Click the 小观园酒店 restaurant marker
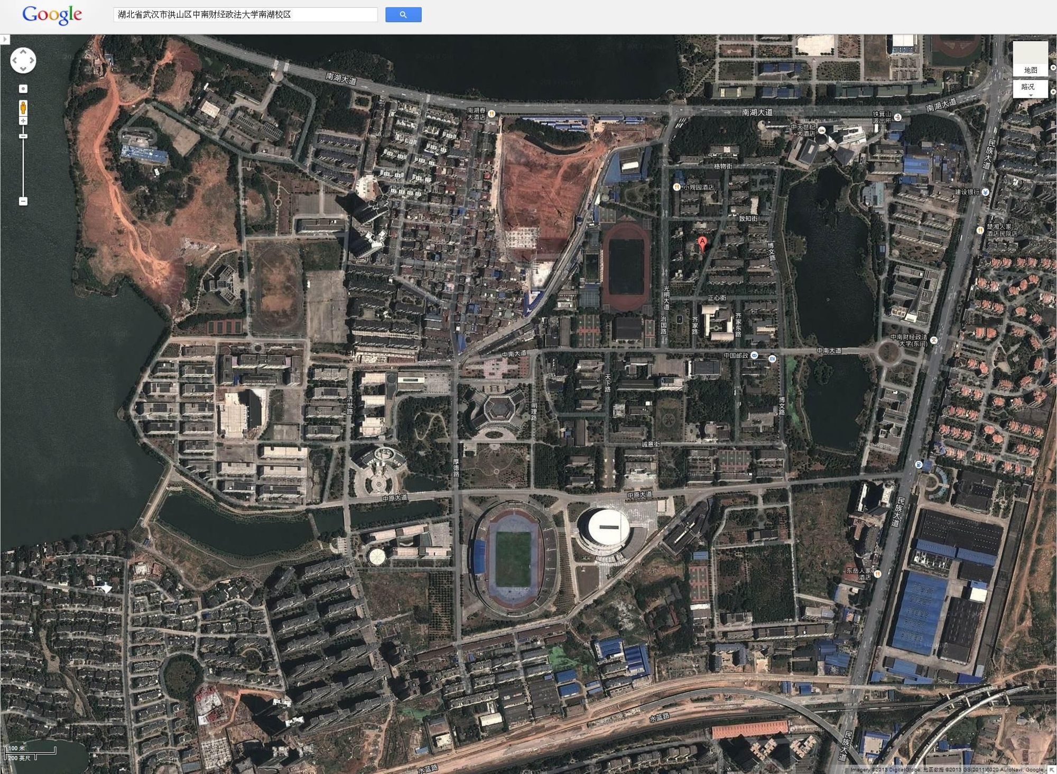This screenshot has width=1057, height=774. tap(676, 187)
